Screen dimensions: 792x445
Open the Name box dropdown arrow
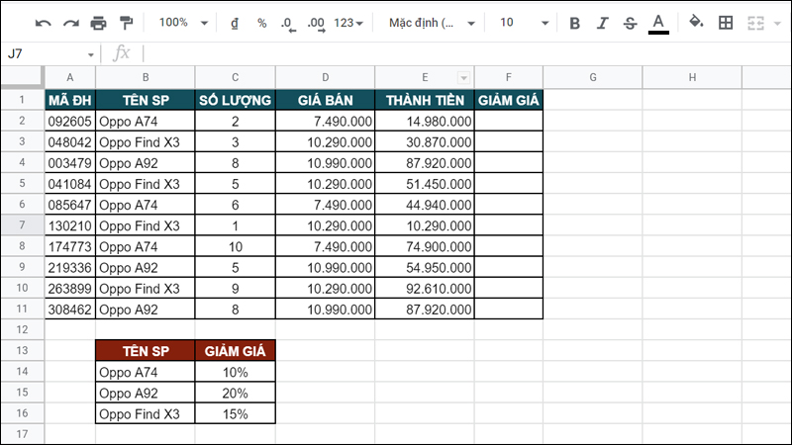[x=91, y=54]
